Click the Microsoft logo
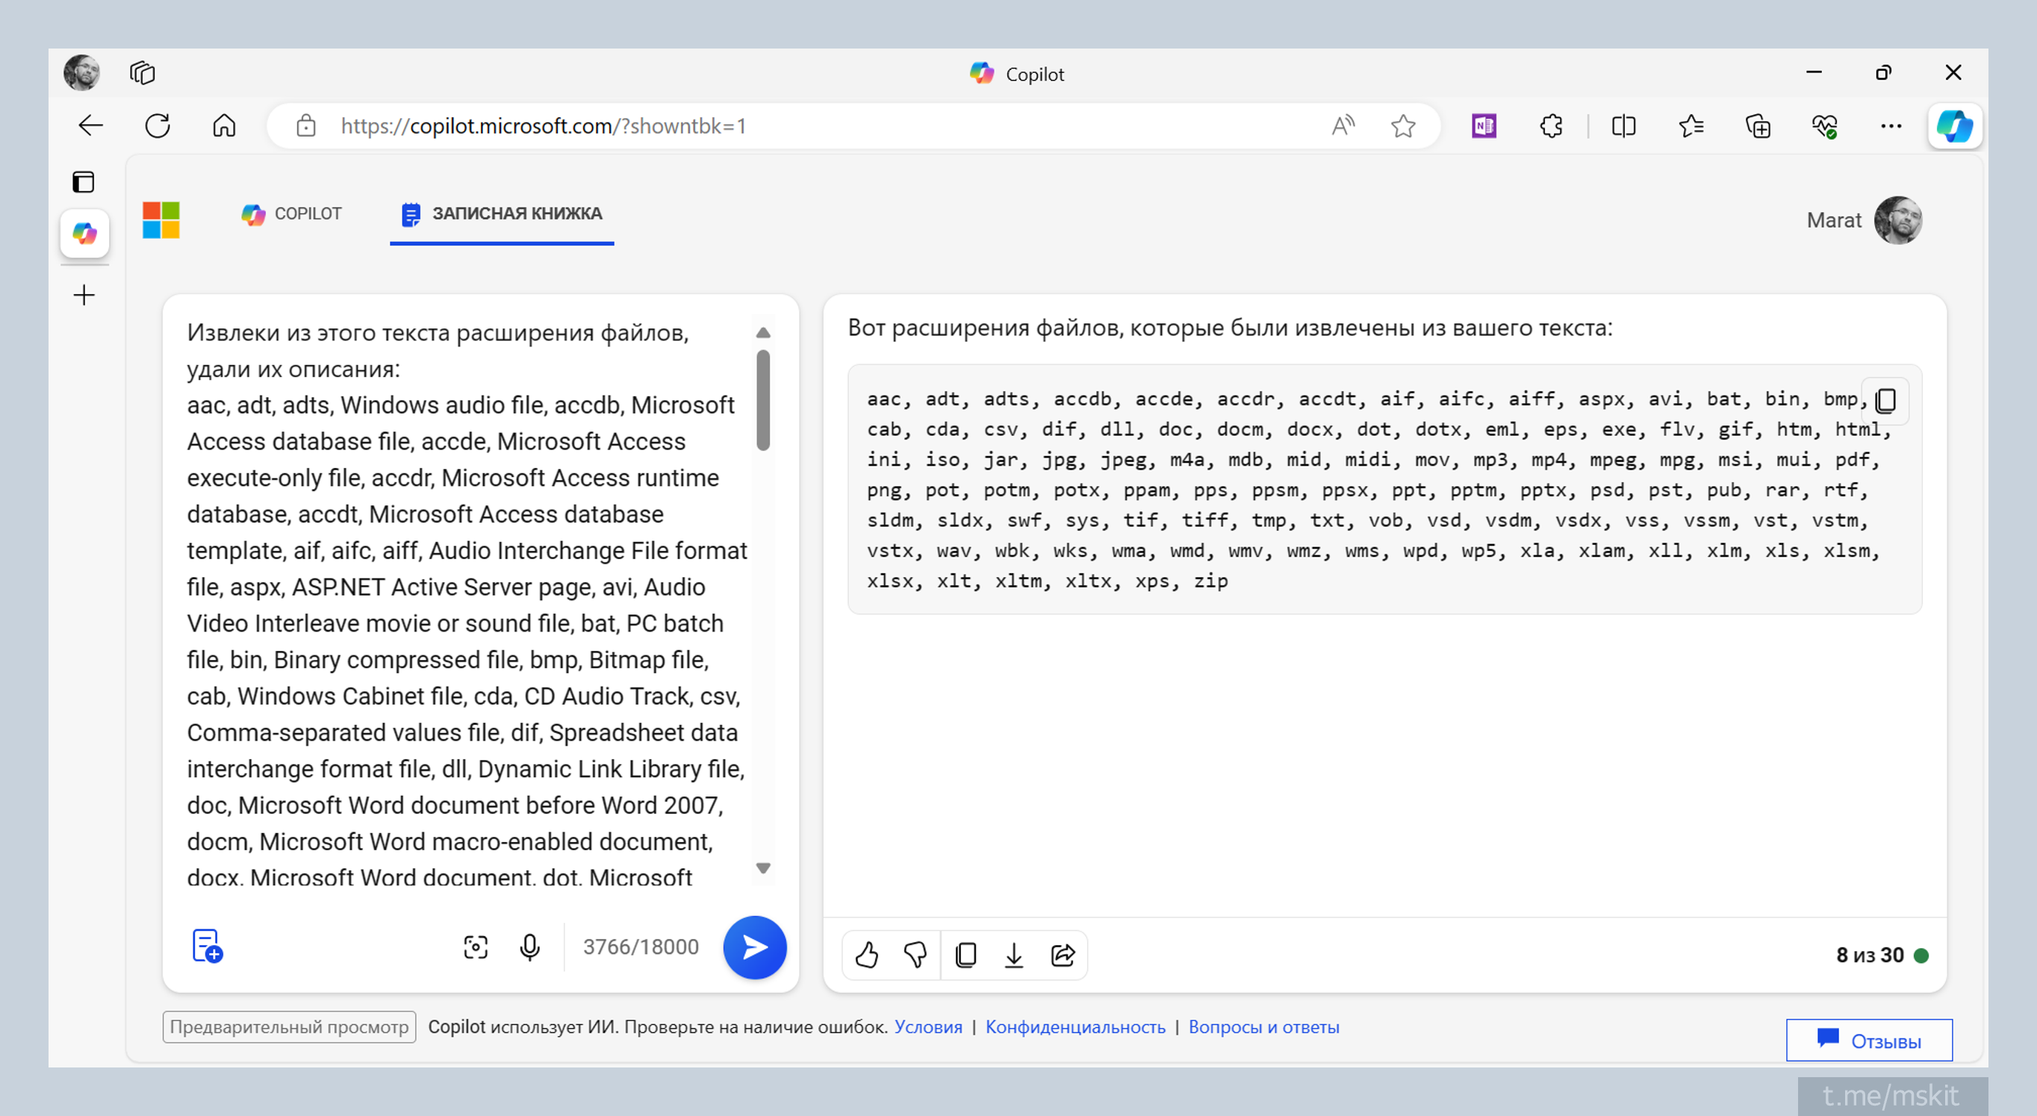The height and width of the screenshot is (1116, 2037). point(161,219)
